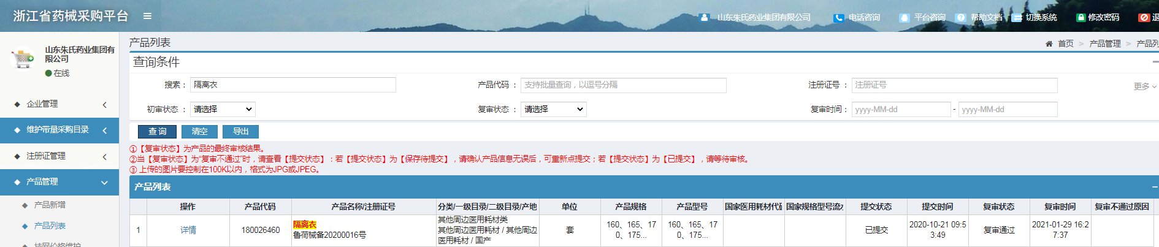Click the 首页 home icon in breadcrumb

(1049, 44)
